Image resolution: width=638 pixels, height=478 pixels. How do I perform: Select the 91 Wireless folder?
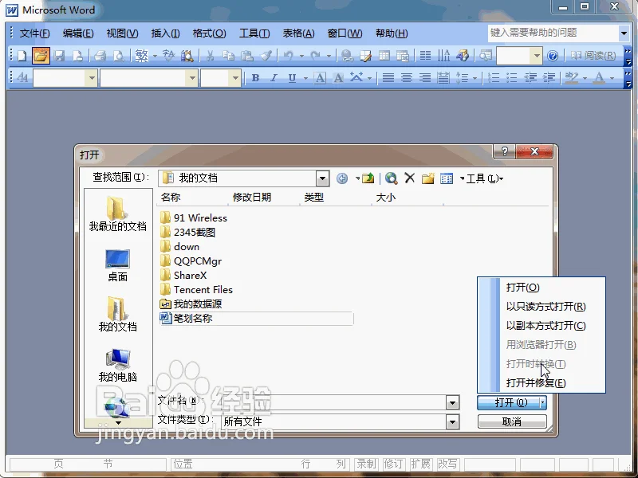coord(194,217)
